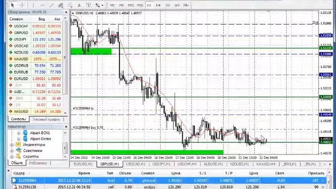Click the Market Watch vertical scrollbar
This screenshot has height=189, width=336.
[x=65, y=57]
